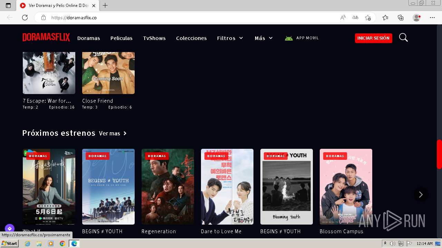Click the browser back arrow

coord(10,18)
